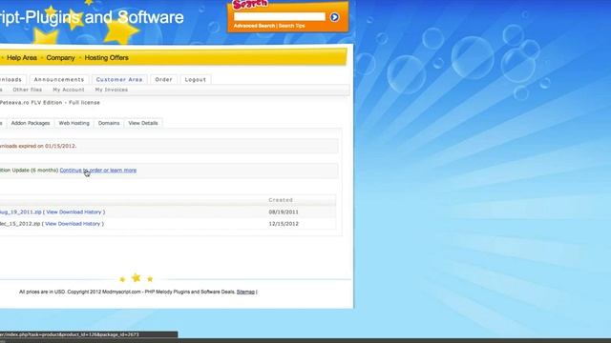Viewport: 611px width, 343px height.
Task: Click the search go arrow button
Action: click(x=334, y=17)
